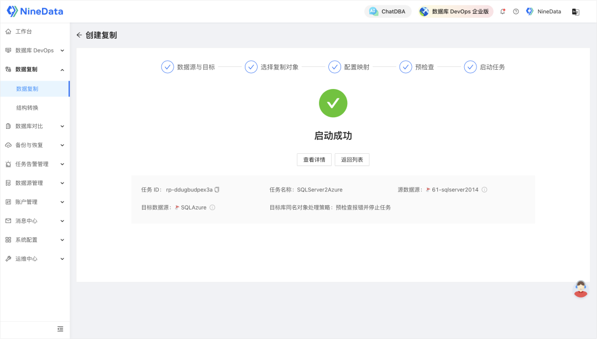
Task: Click the back arrow beside 创建复制
Action: pyautogui.click(x=79, y=35)
